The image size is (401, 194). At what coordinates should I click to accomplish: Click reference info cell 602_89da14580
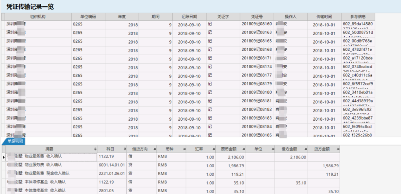358,25
